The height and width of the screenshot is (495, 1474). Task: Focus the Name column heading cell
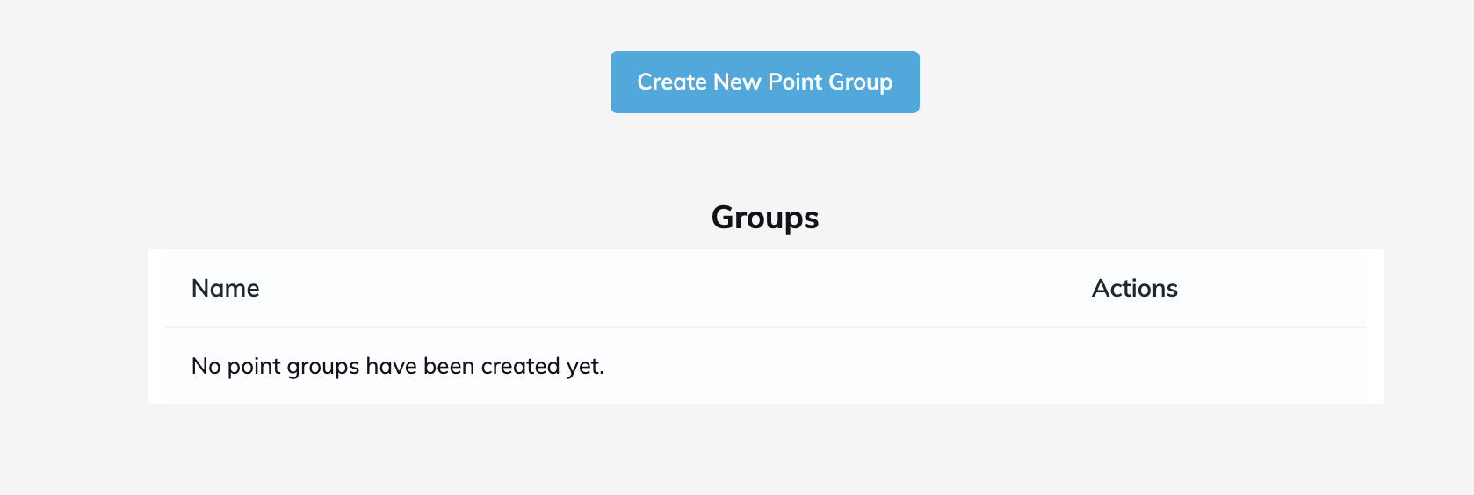pyautogui.click(x=226, y=289)
